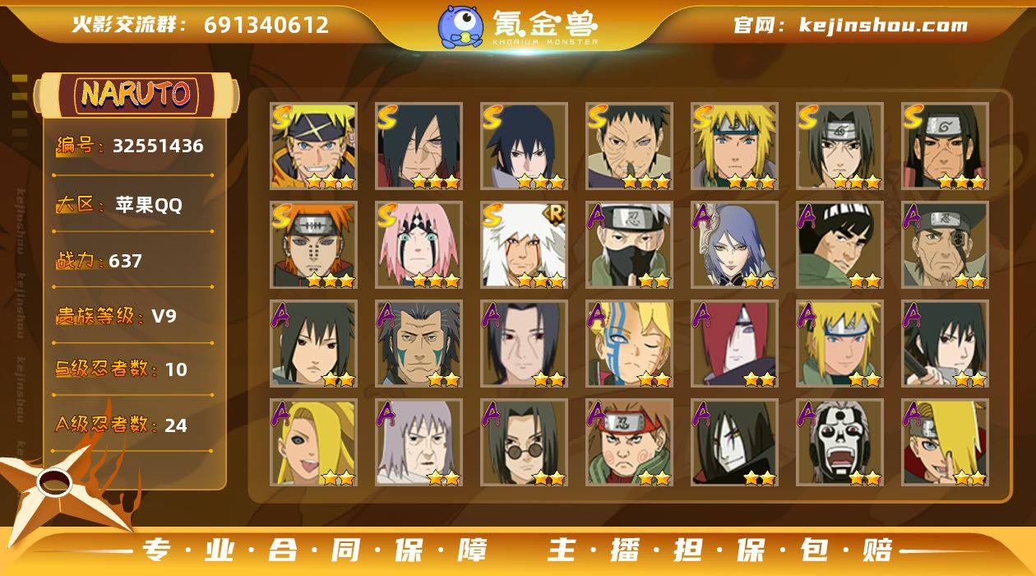Screen dimensions: 1036x576
Task: Click the NARUTO scroll title banner
Action: (136, 95)
